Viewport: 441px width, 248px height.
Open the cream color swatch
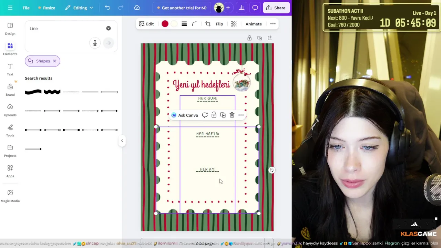(174, 24)
